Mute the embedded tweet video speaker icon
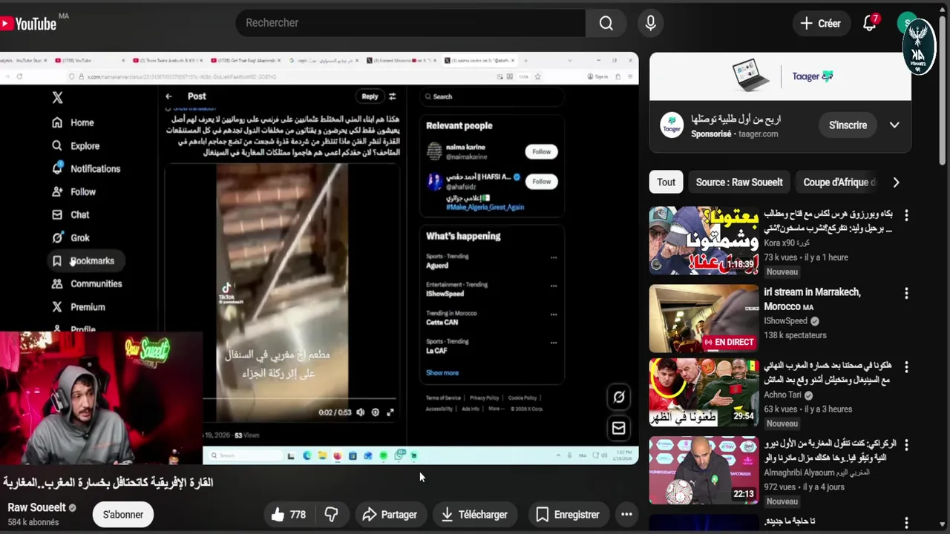This screenshot has width=950, height=534. coord(360,412)
